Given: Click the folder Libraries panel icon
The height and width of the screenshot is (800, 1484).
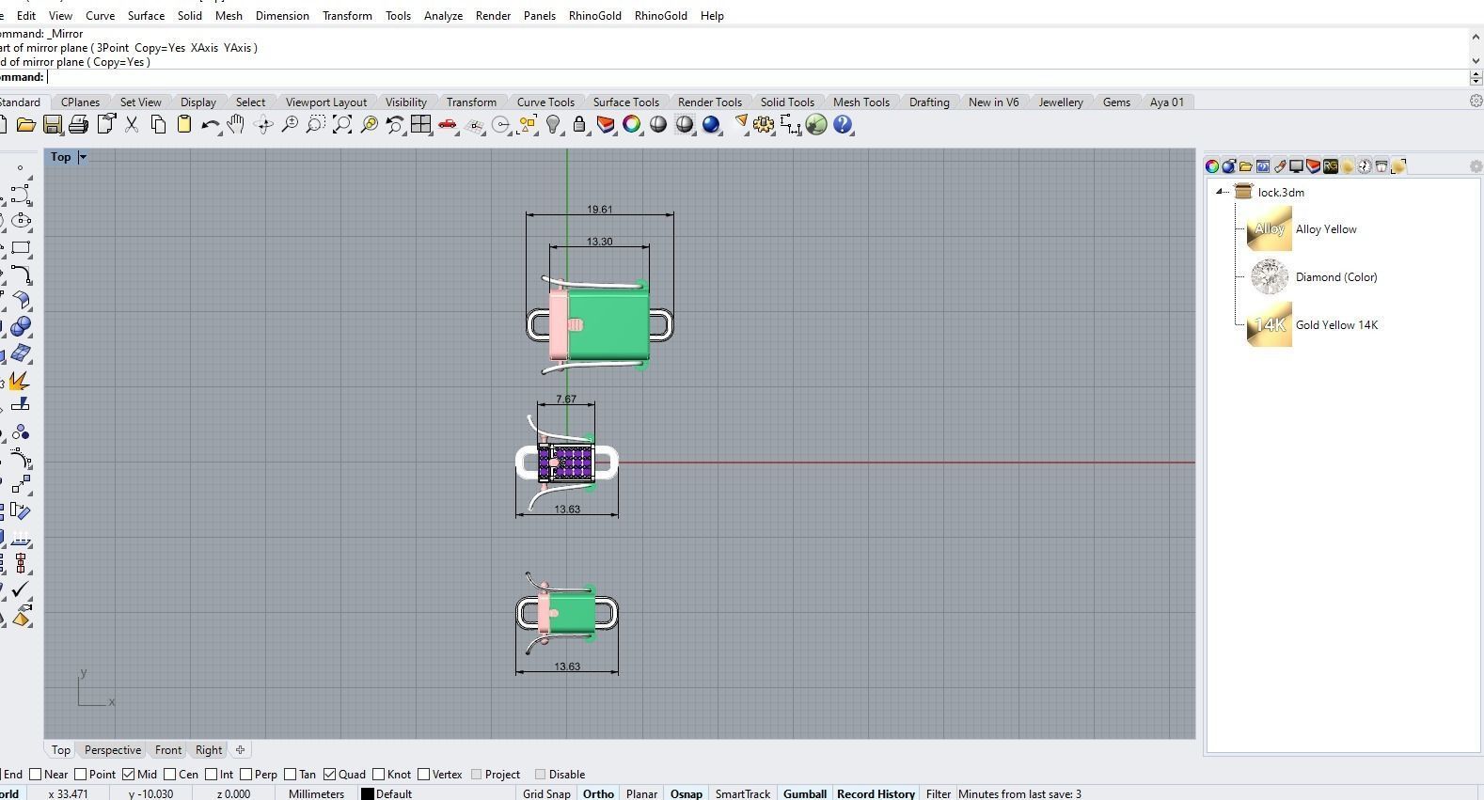Looking at the screenshot, I should tap(1245, 166).
